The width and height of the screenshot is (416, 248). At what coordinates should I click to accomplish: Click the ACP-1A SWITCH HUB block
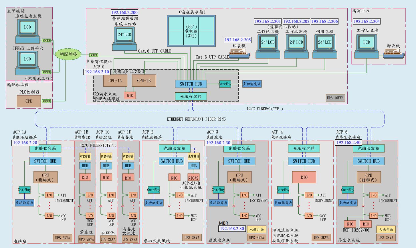pyautogui.click(x=45, y=161)
